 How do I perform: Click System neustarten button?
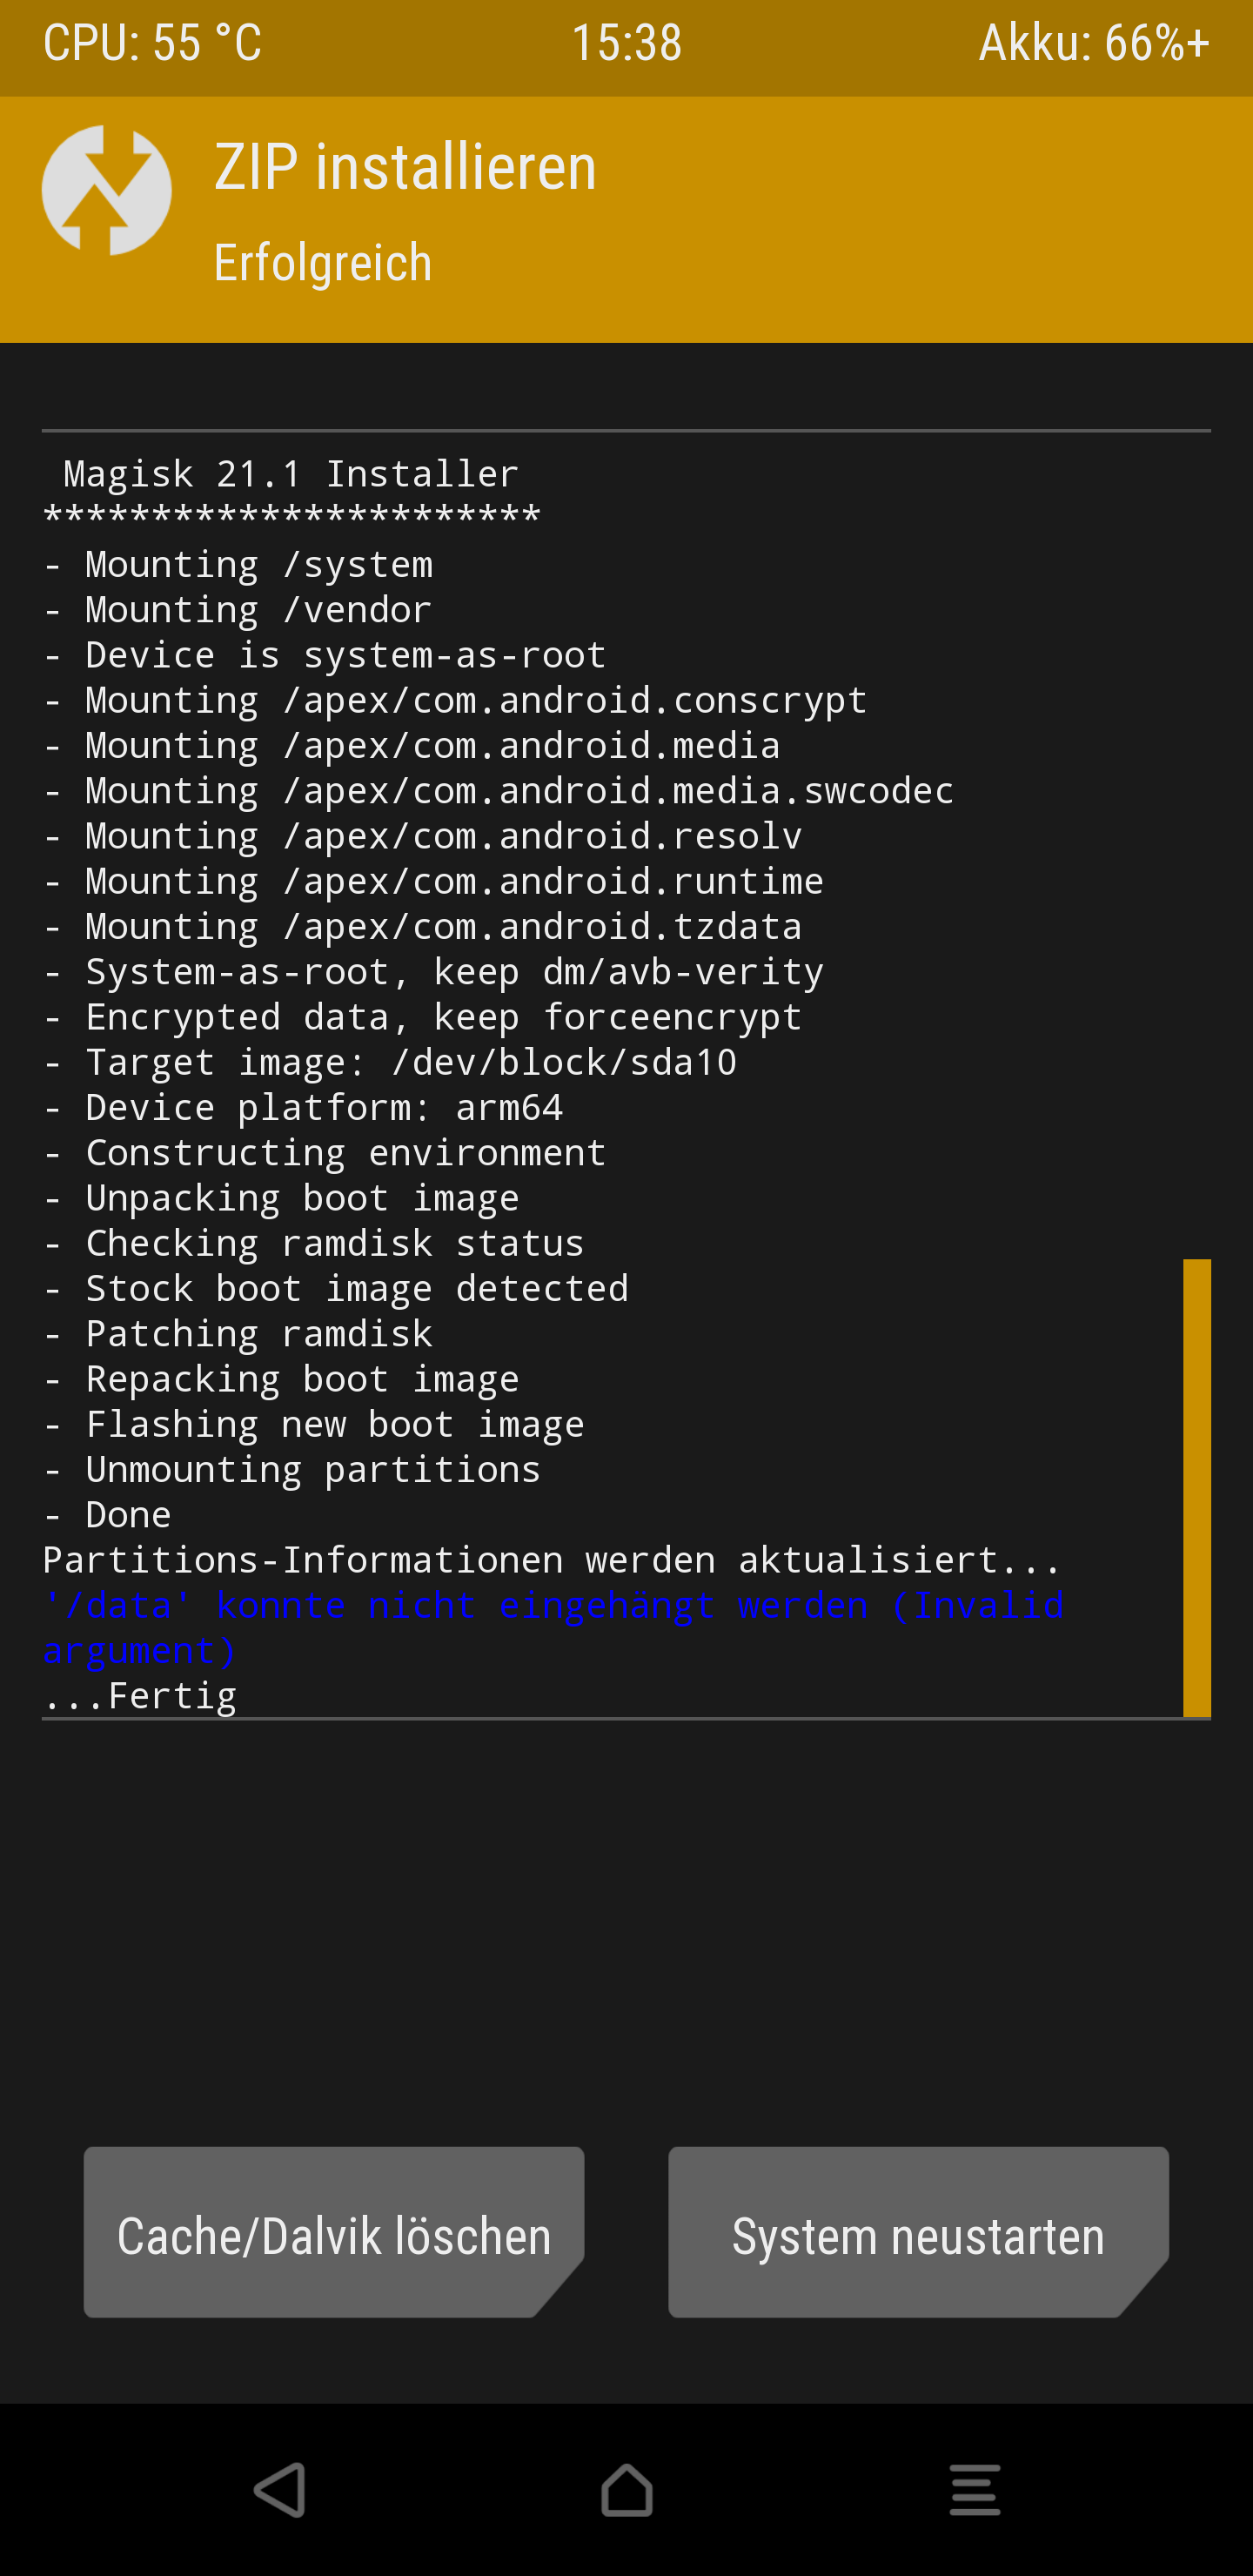pos(918,2231)
